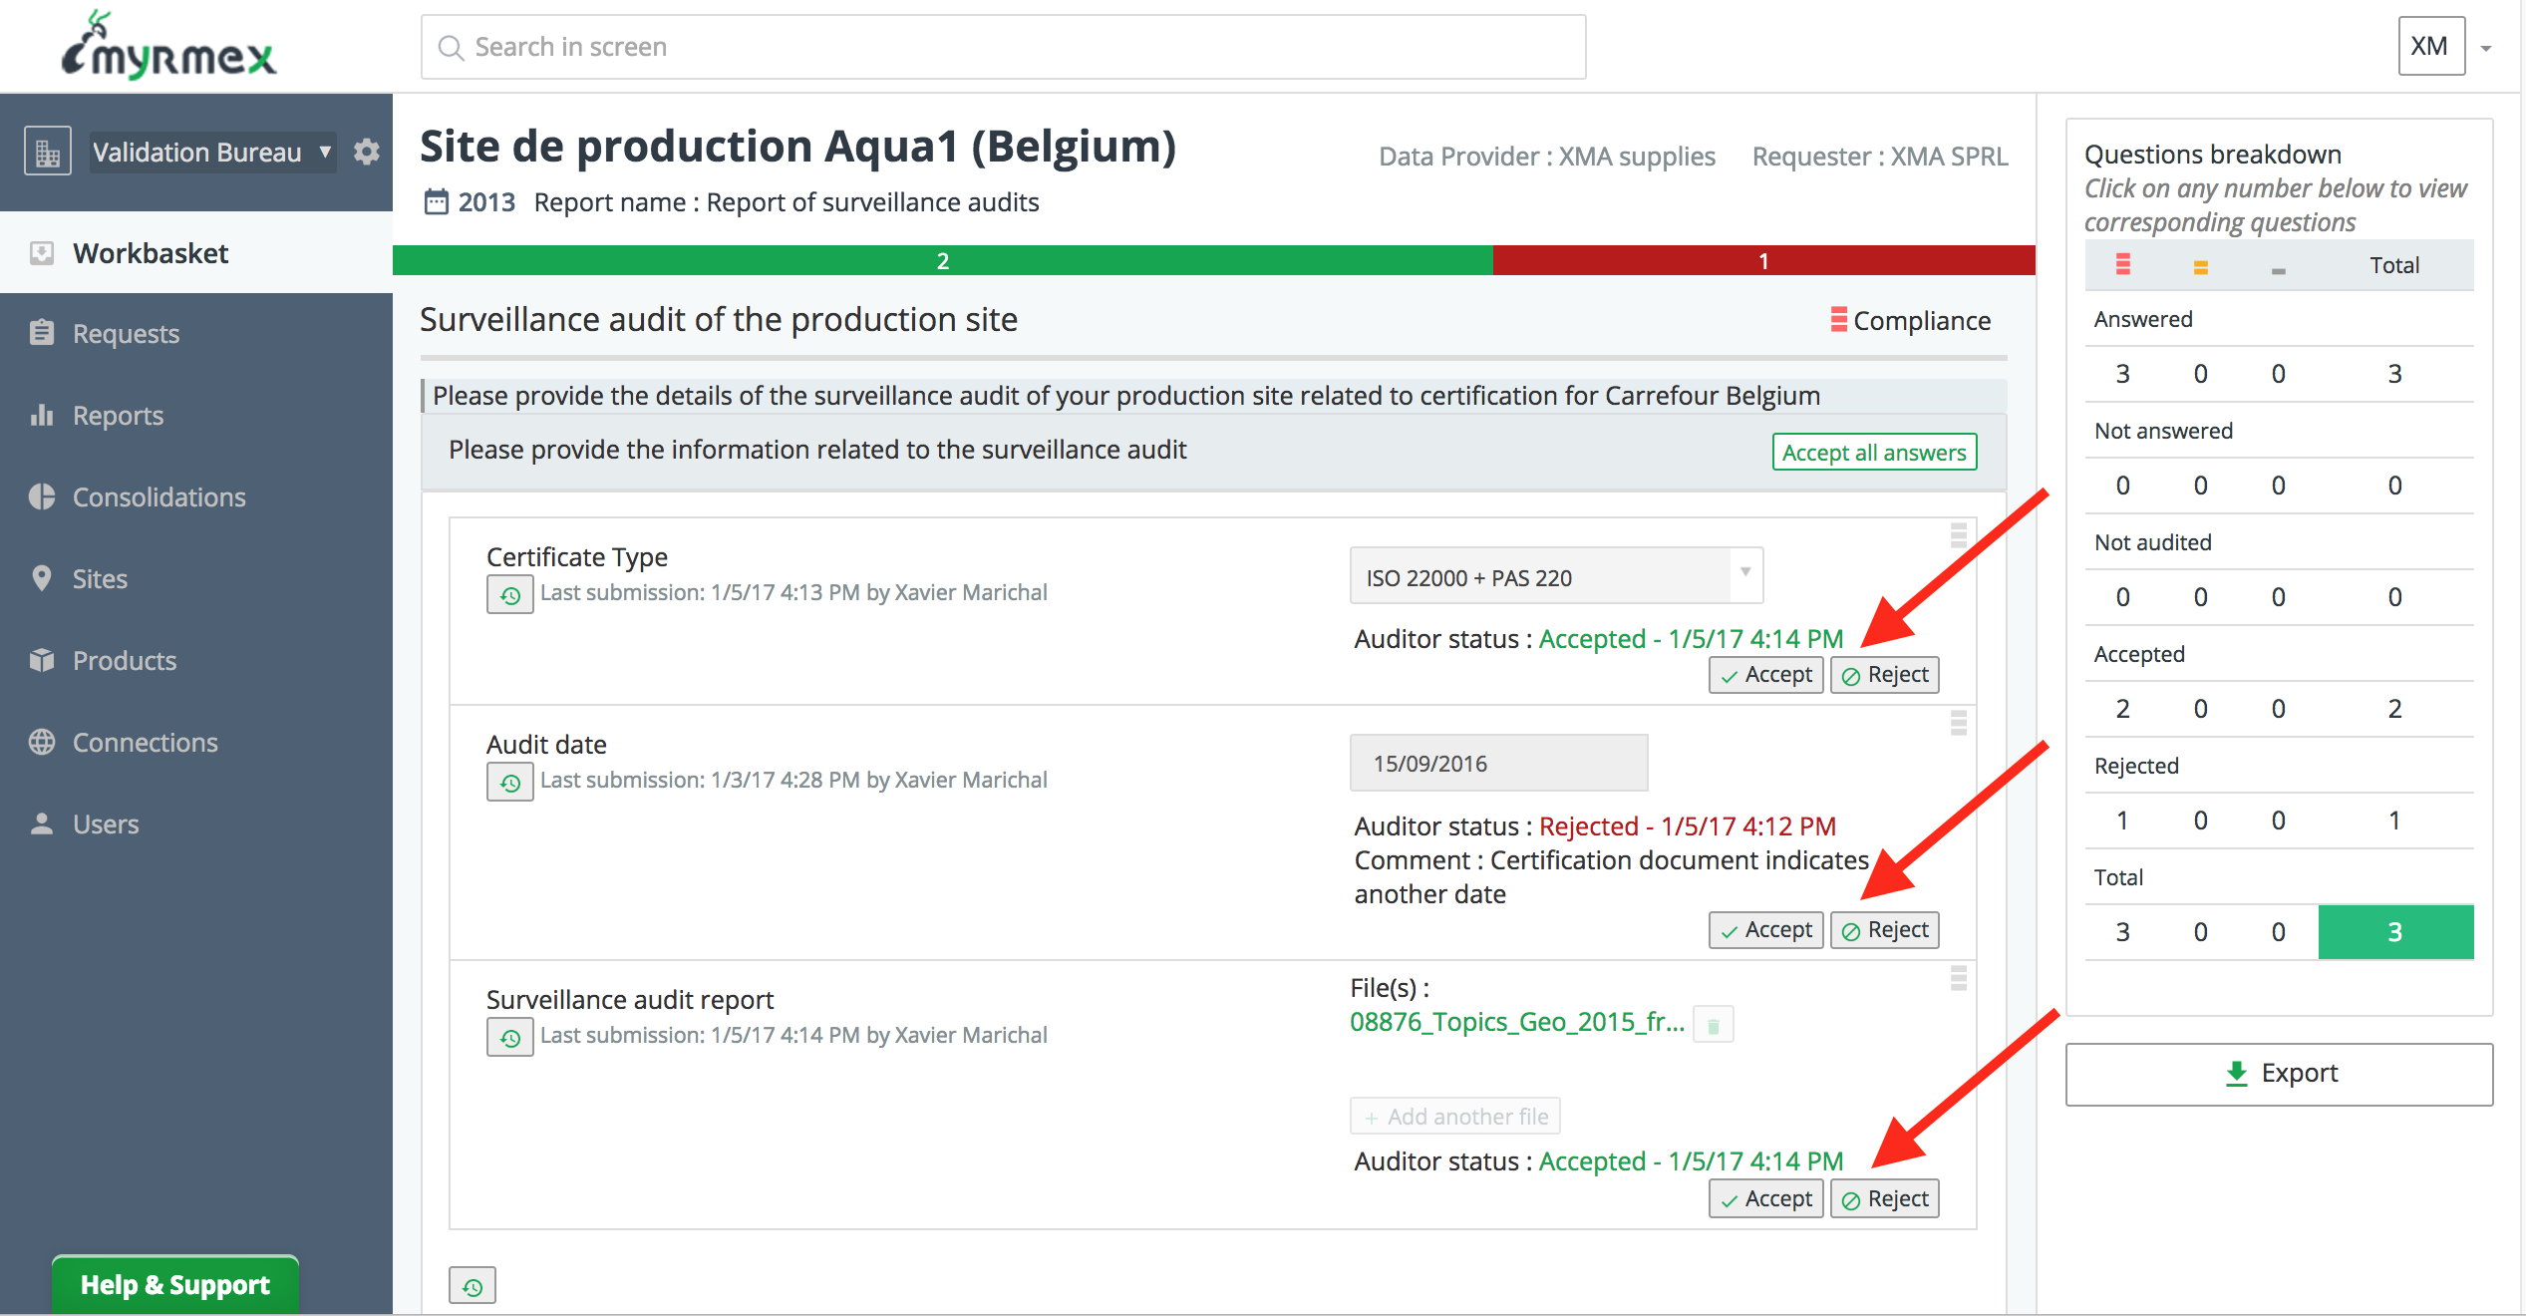
Task: Click the settings gear beside Validation Bureau
Action: (367, 152)
